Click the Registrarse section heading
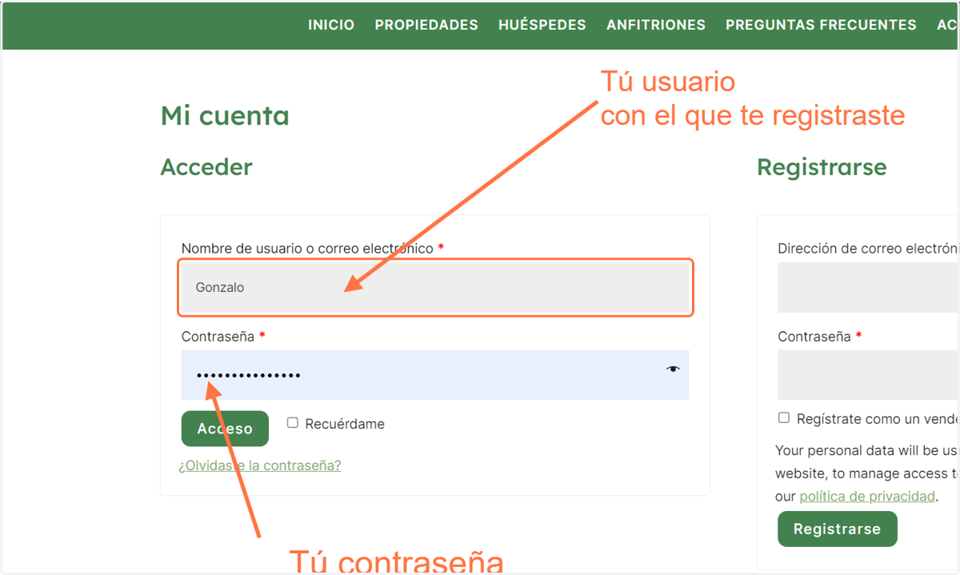This screenshot has height=575, width=960. click(x=822, y=167)
